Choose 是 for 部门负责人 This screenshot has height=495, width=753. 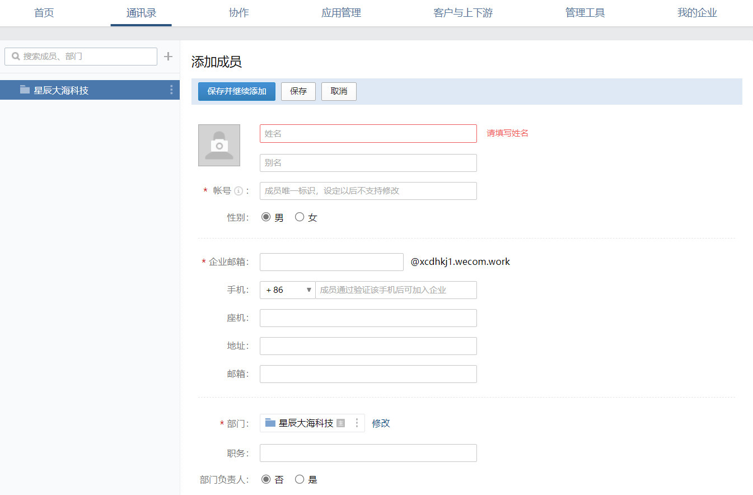[x=300, y=479]
